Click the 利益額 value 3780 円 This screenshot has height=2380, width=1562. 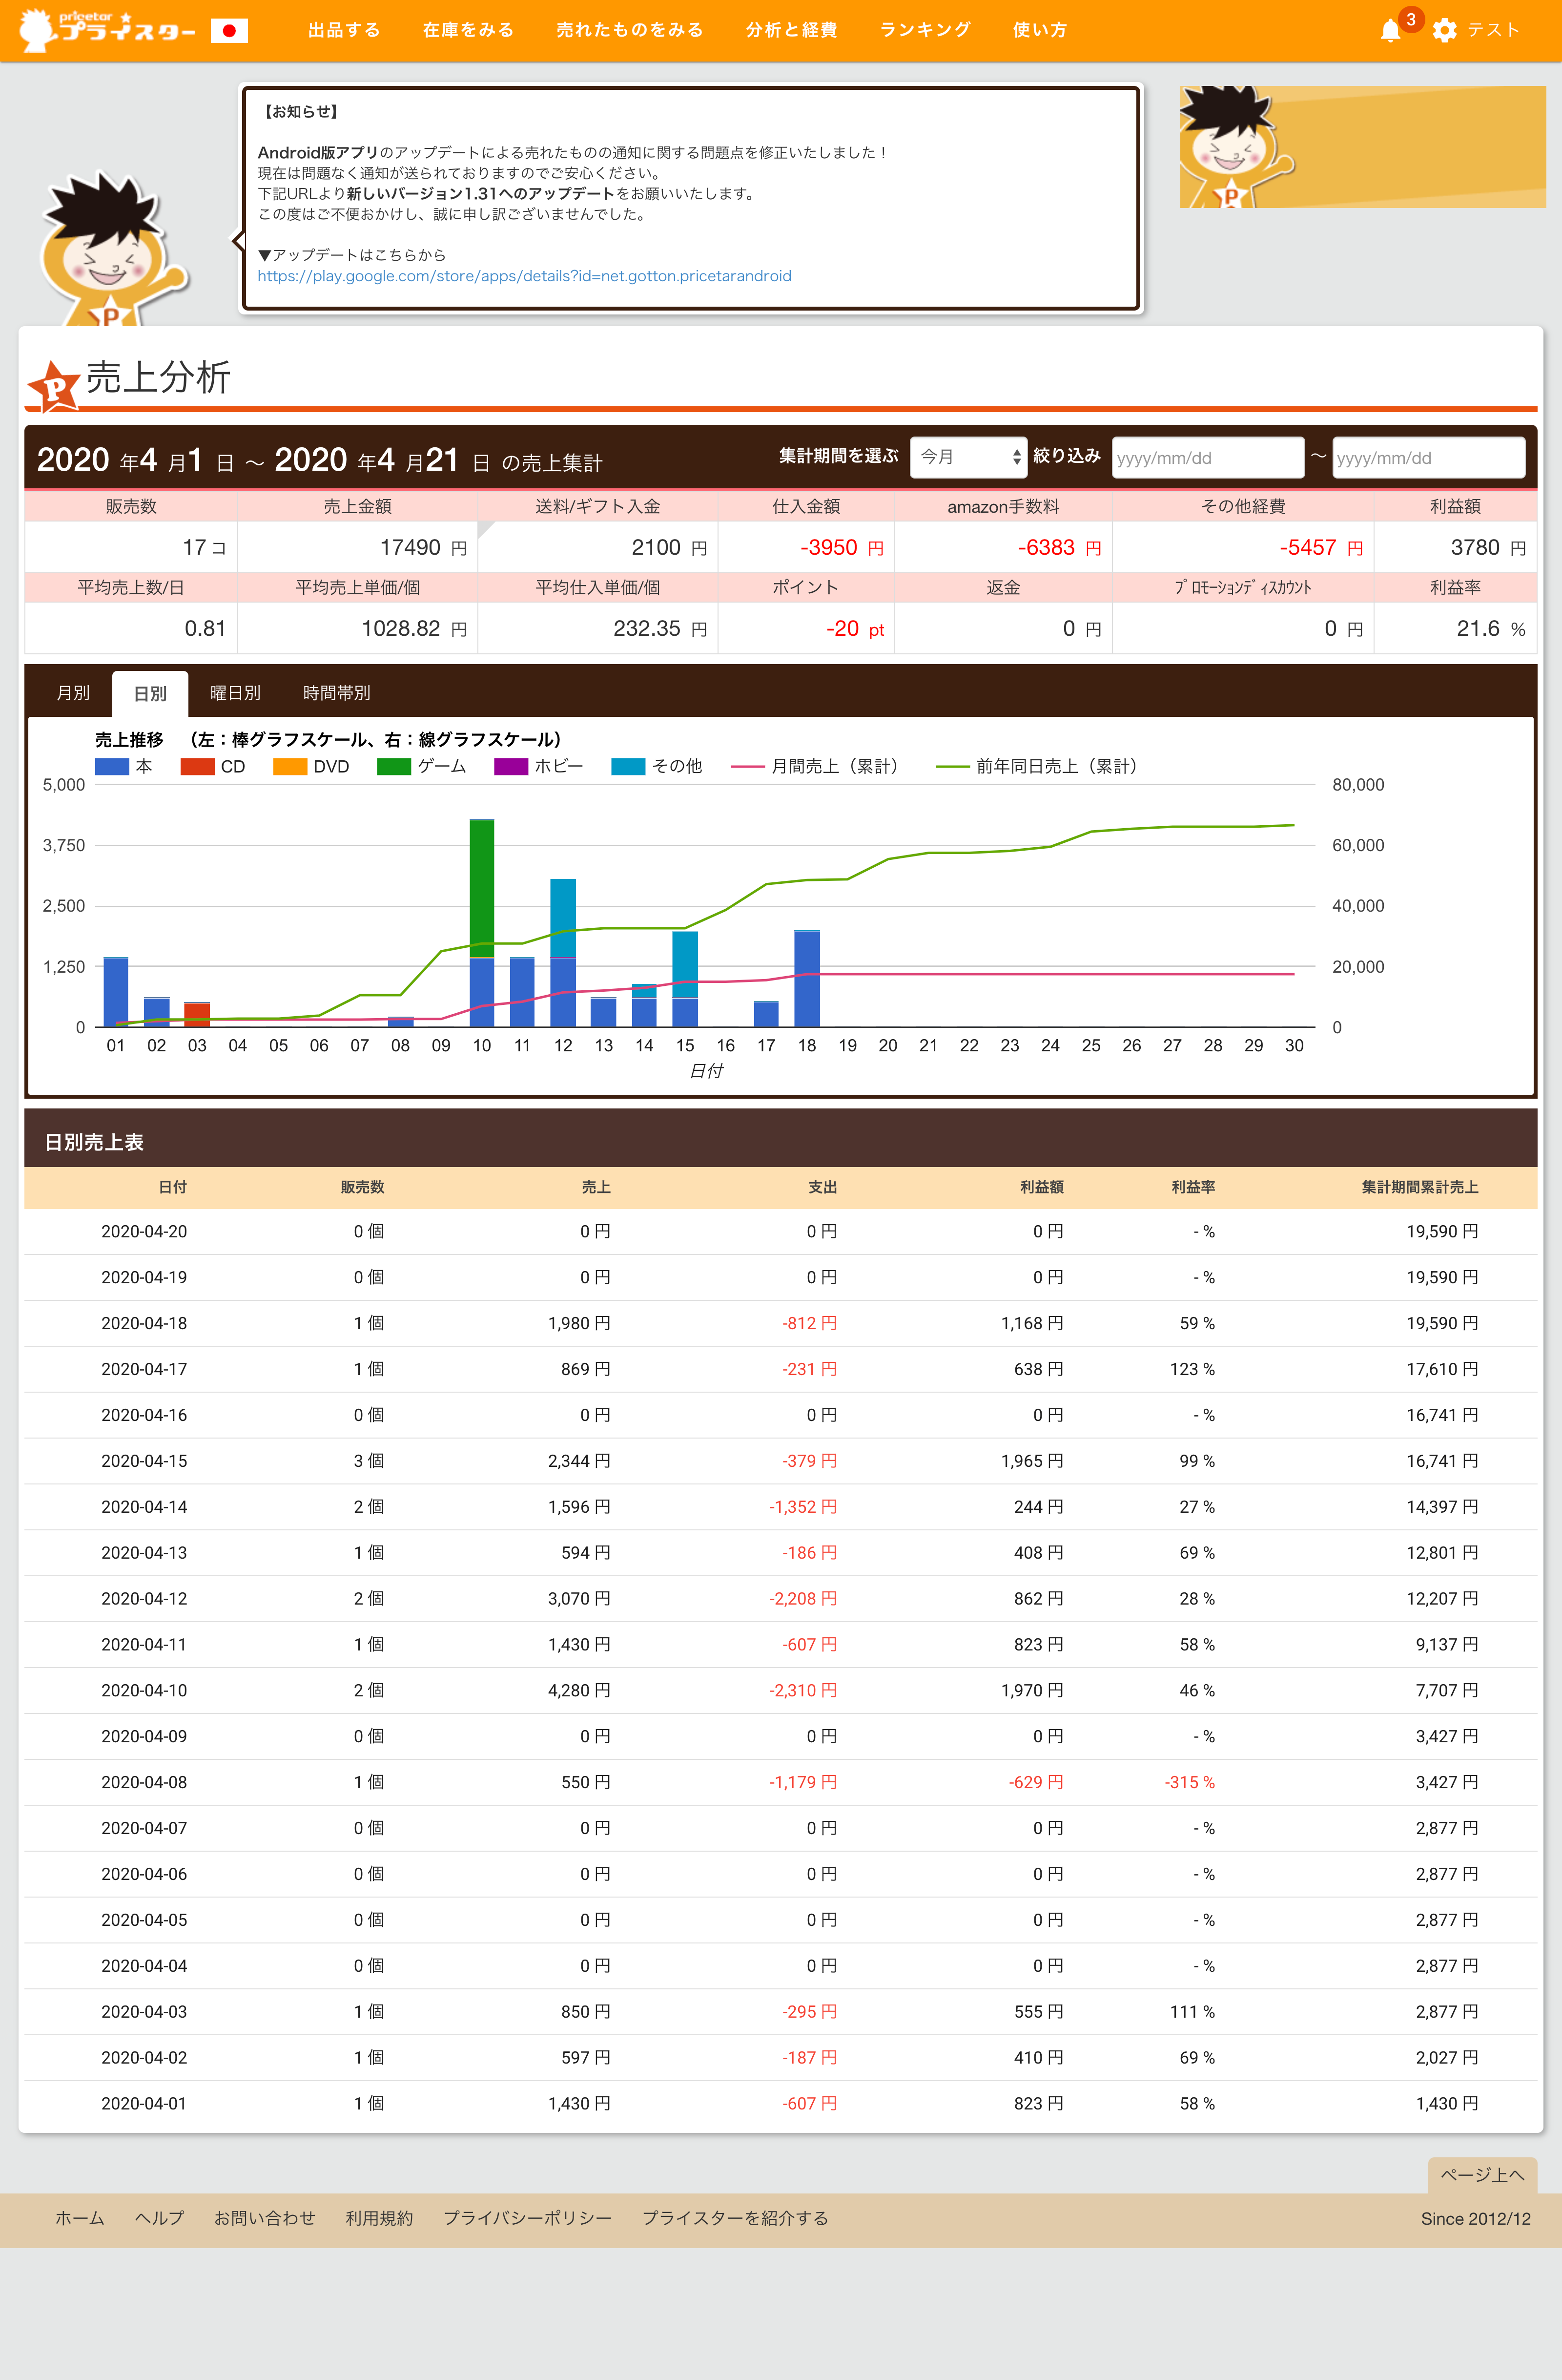(1488, 548)
